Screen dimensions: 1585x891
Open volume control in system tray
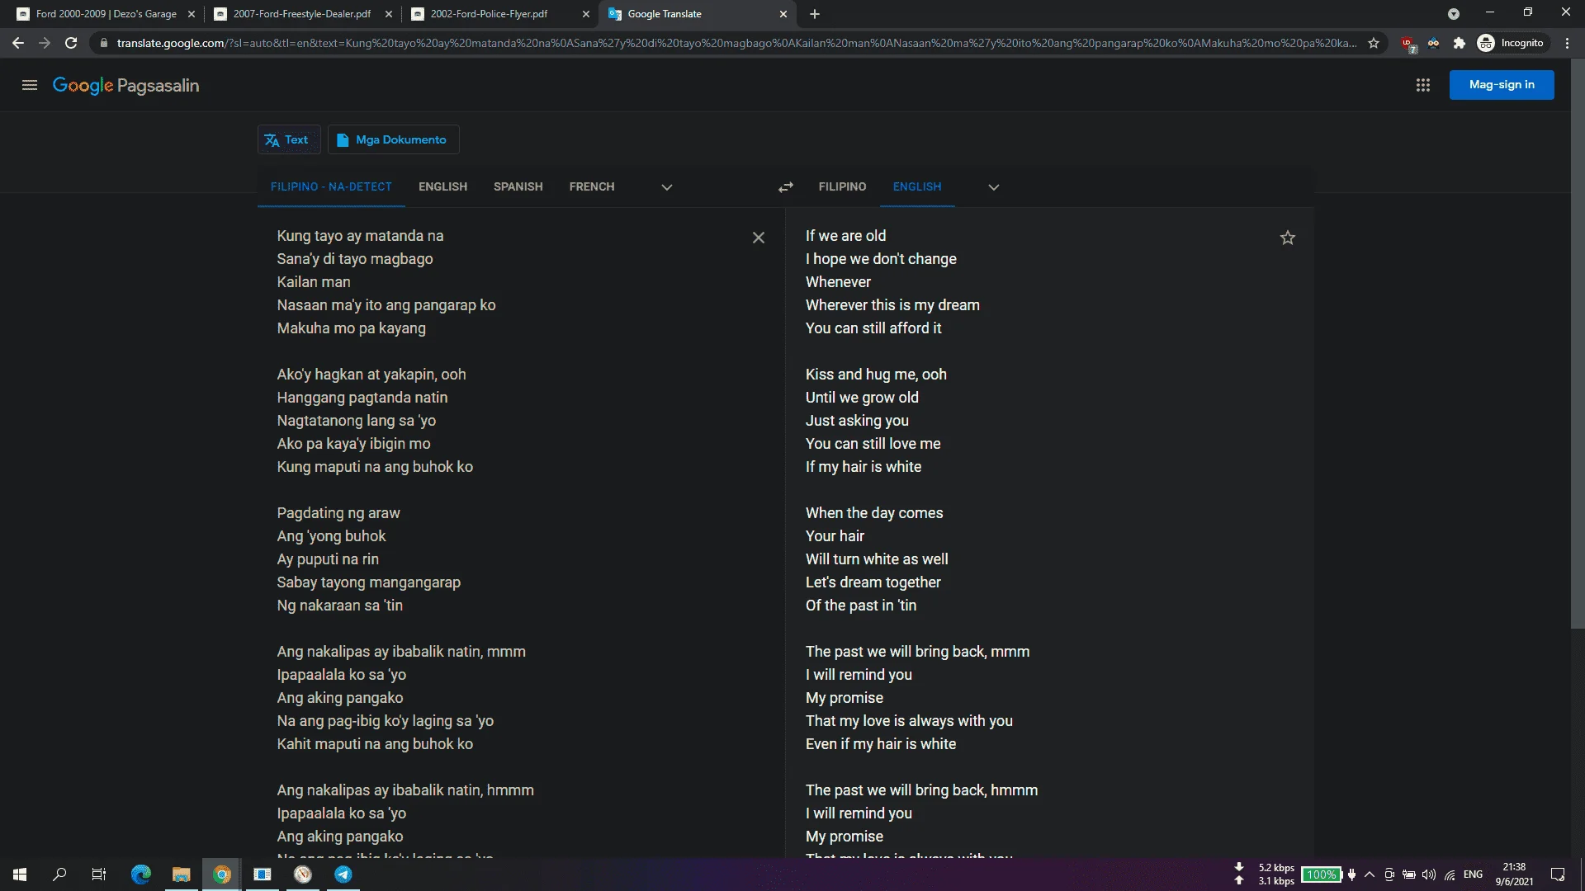(x=1429, y=874)
